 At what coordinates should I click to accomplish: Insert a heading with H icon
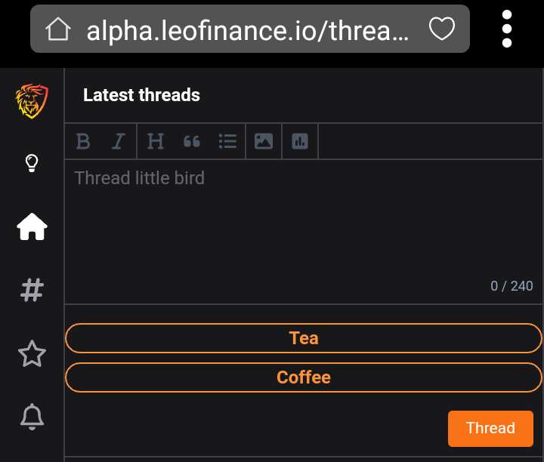pyautogui.click(x=156, y=141)
